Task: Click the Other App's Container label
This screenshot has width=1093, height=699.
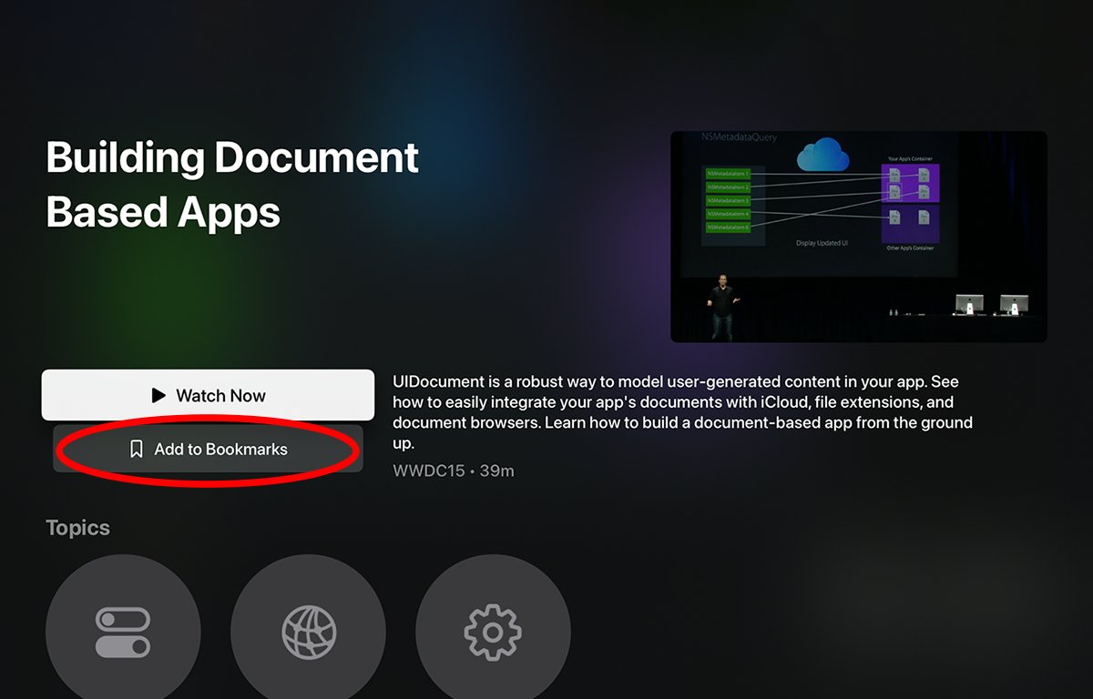Action: point(909,248)
